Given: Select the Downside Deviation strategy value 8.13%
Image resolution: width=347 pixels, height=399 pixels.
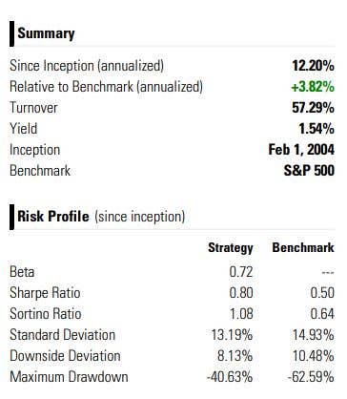Looking at the screenshot, I should point(235,356).
